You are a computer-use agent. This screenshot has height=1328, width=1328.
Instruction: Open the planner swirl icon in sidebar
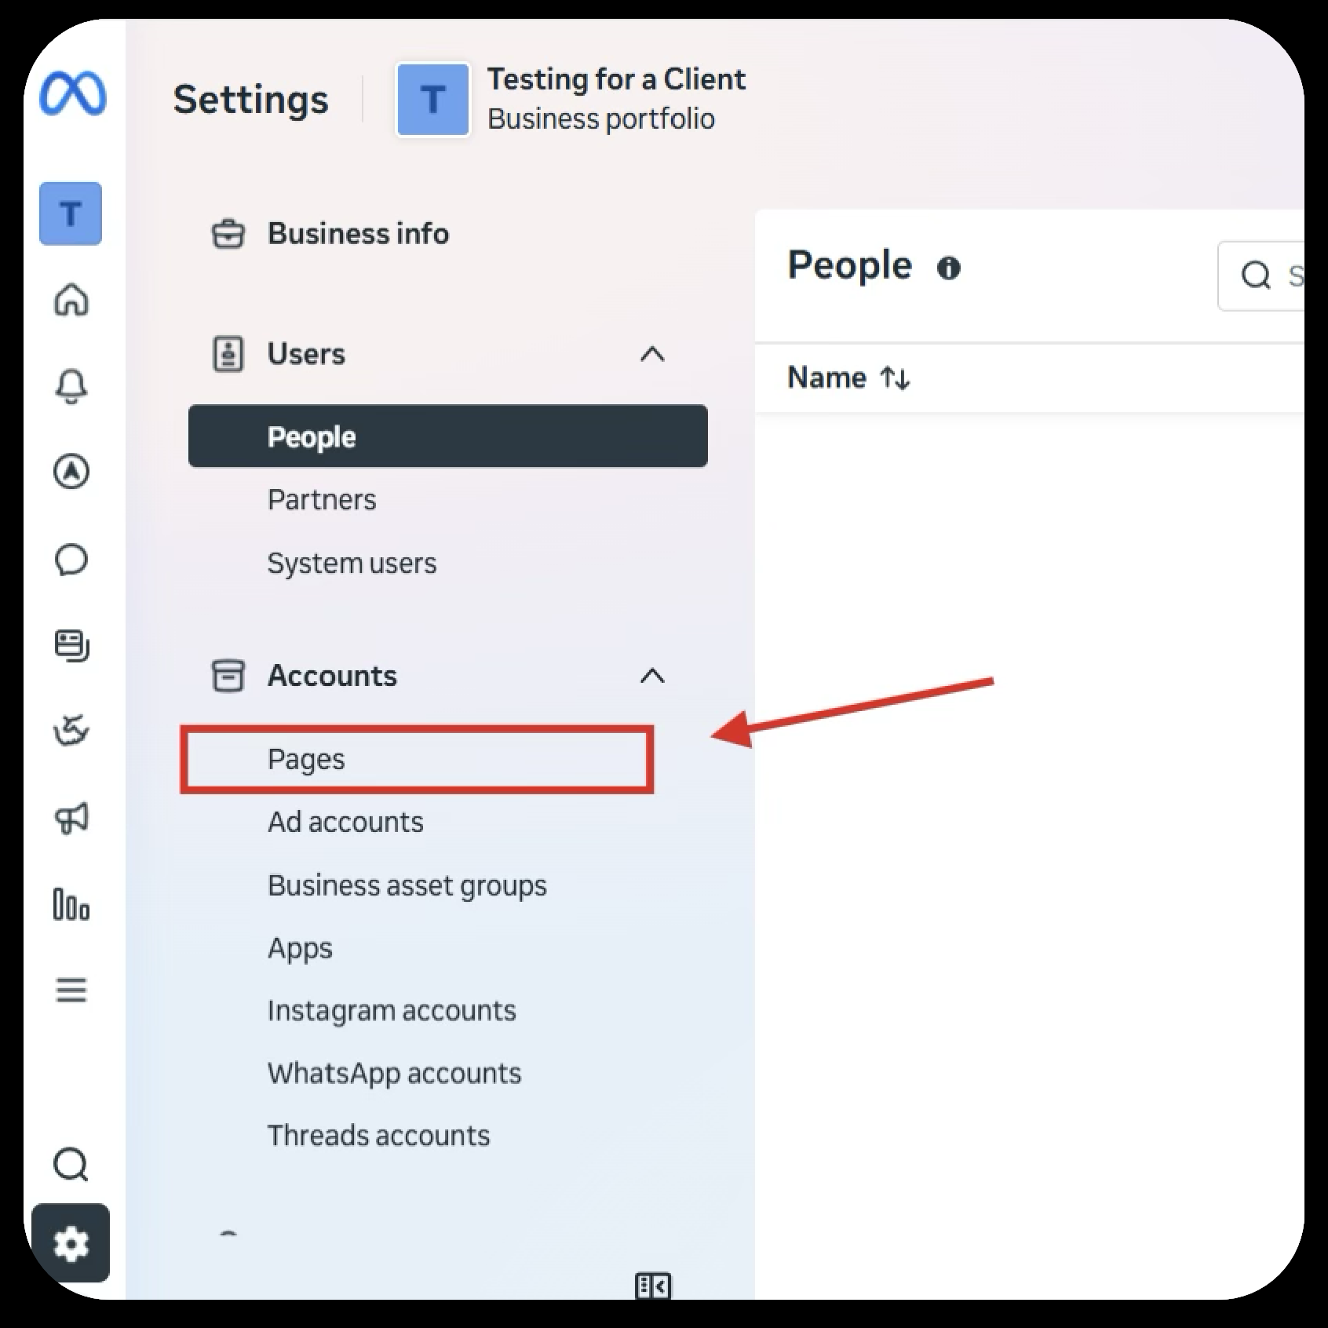71,731
